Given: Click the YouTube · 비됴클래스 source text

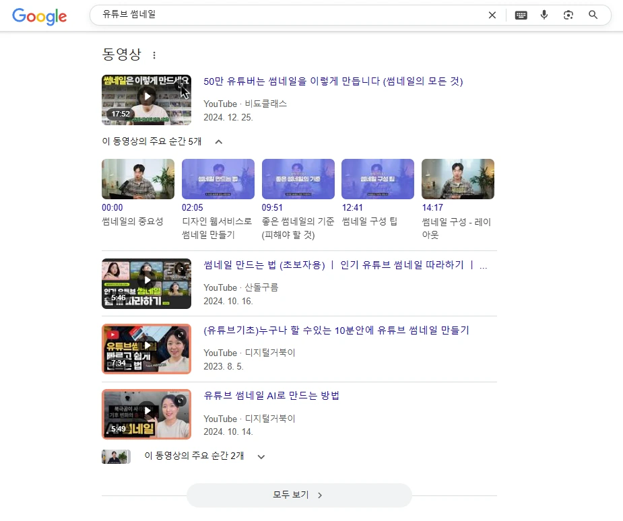Looking at the screenshot, I should tap(244, 104).
